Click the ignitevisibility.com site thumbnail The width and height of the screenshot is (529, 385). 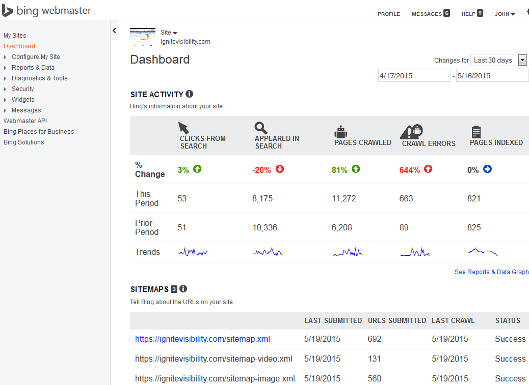(x=143, y=37)
